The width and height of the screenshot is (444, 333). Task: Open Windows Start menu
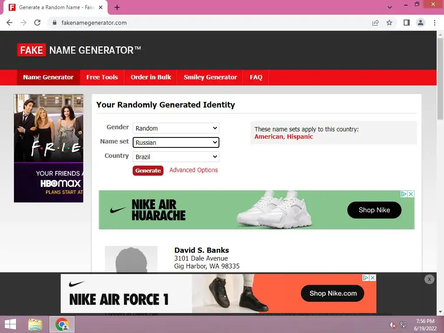(10, 324)
